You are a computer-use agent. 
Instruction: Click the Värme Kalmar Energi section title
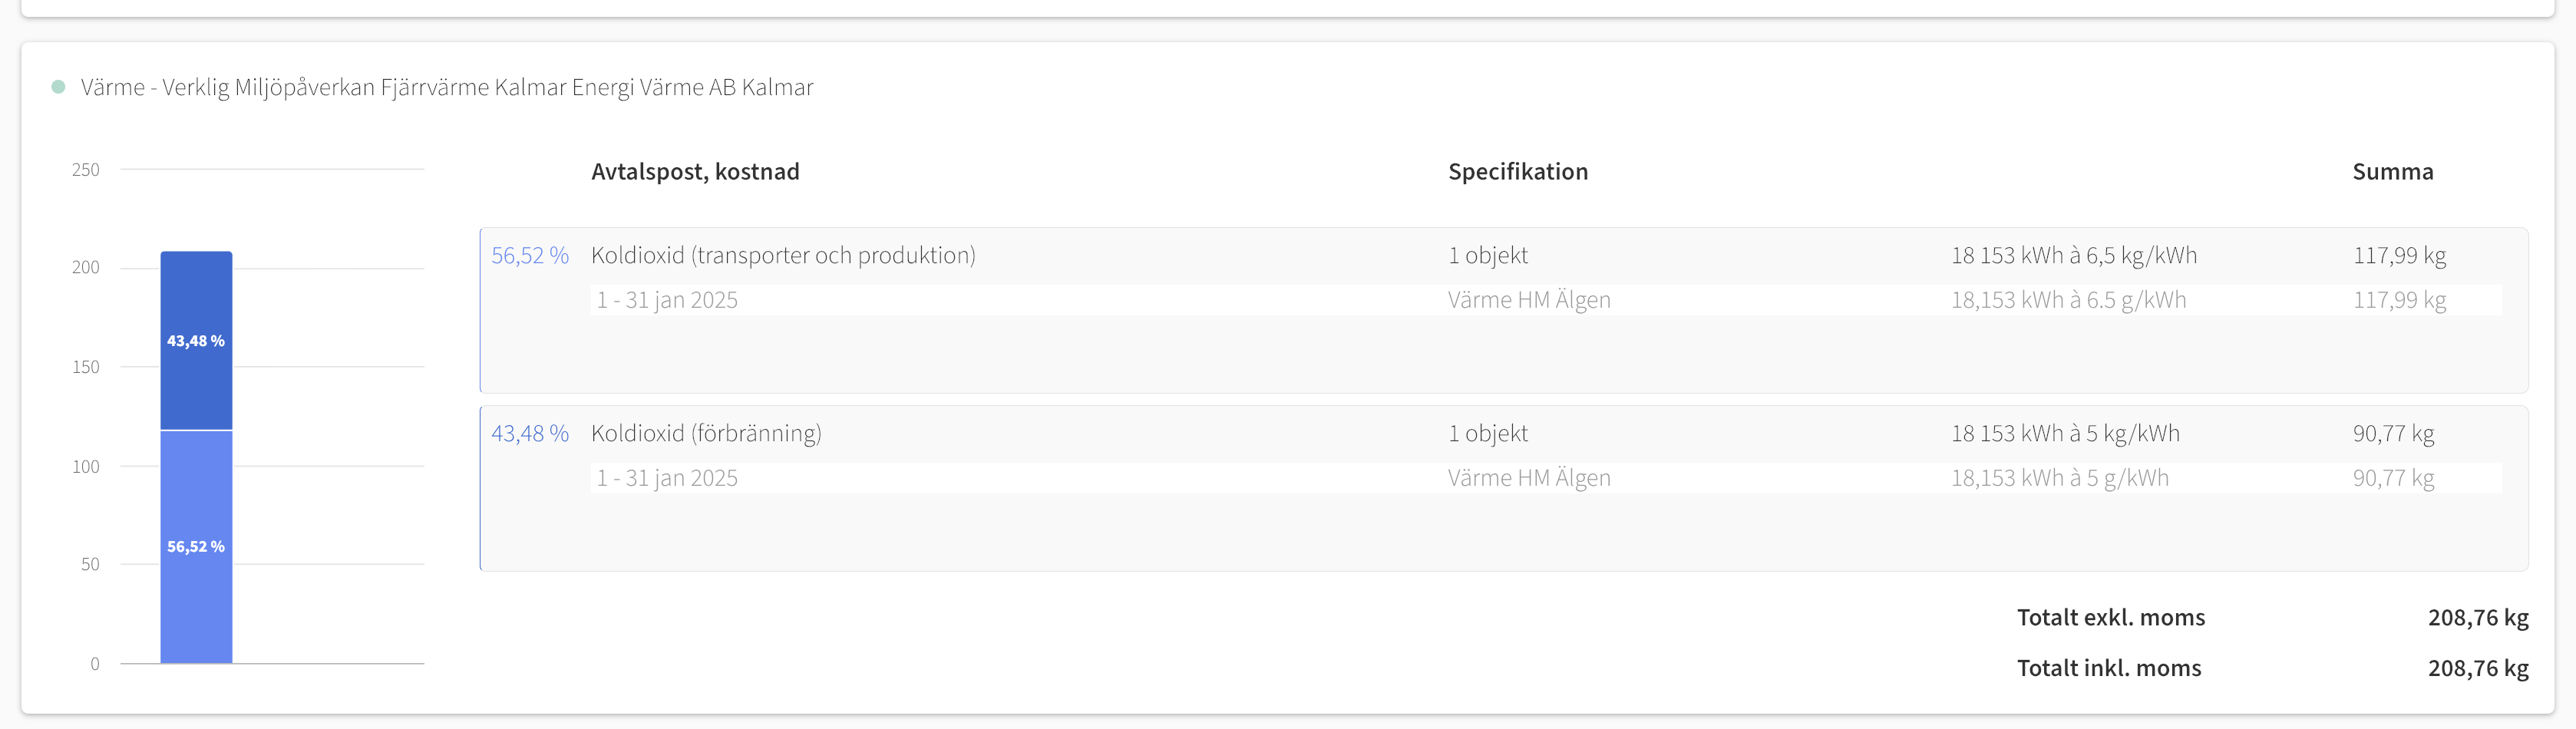pyautogui.click(x=447, y=88)
